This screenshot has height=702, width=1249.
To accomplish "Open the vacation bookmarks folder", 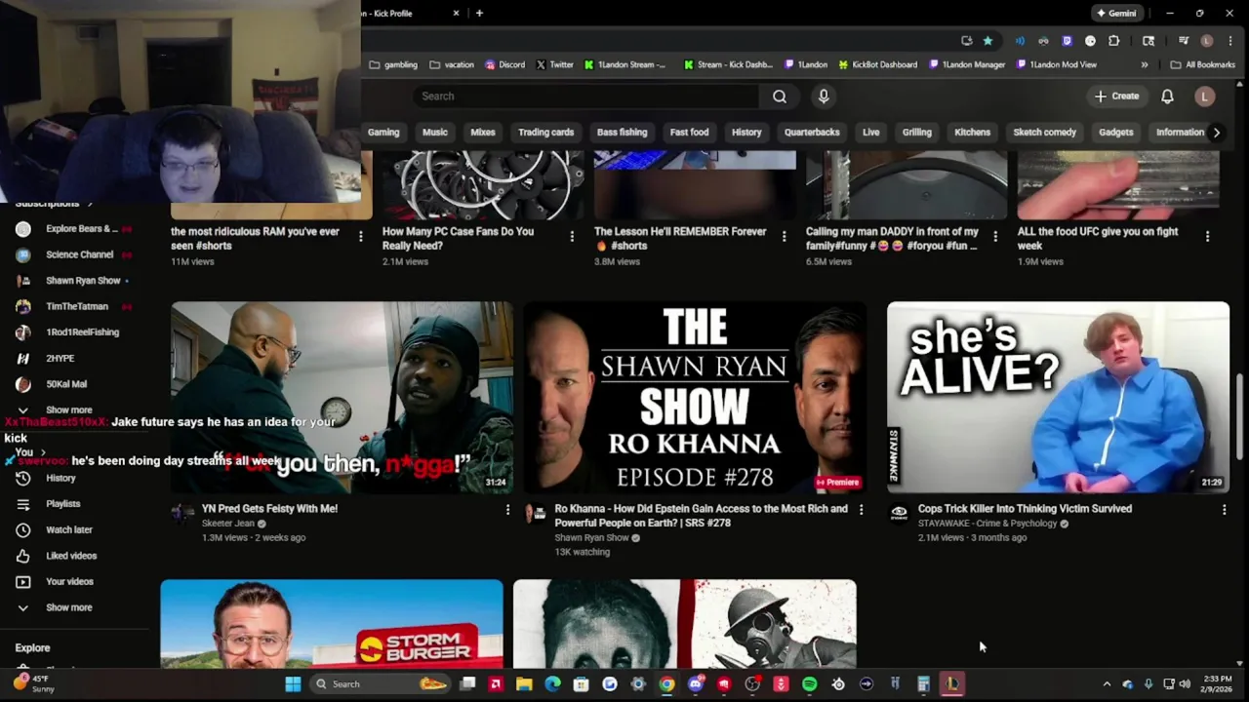I will 452,65.
